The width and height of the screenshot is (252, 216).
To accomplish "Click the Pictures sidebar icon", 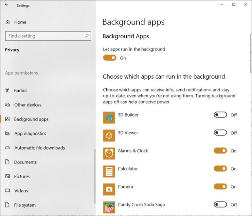I will pos(8,176).
